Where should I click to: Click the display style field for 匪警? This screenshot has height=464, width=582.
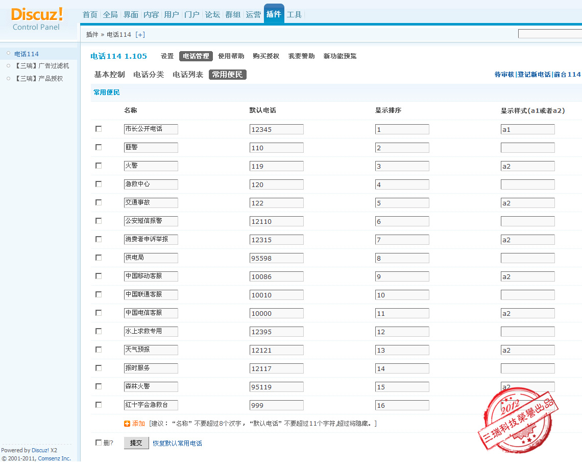[527, 148]
